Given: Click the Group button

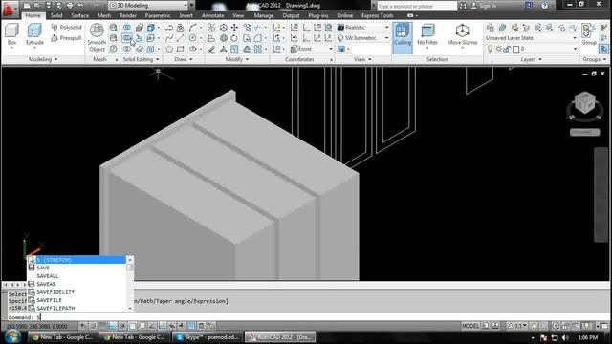Looking at the screenshot, I should [x=589, y=34].
